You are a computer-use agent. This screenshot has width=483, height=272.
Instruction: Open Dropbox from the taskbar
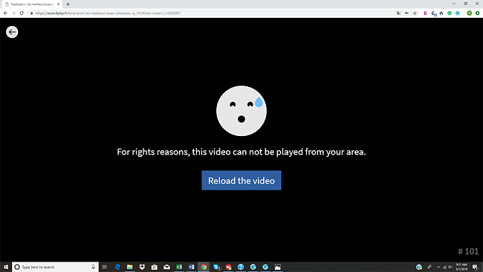tap(142, 267)
